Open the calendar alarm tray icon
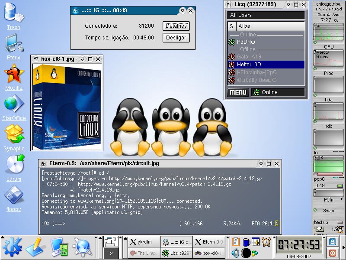This screenshot has width=346, height=260. 256,242
